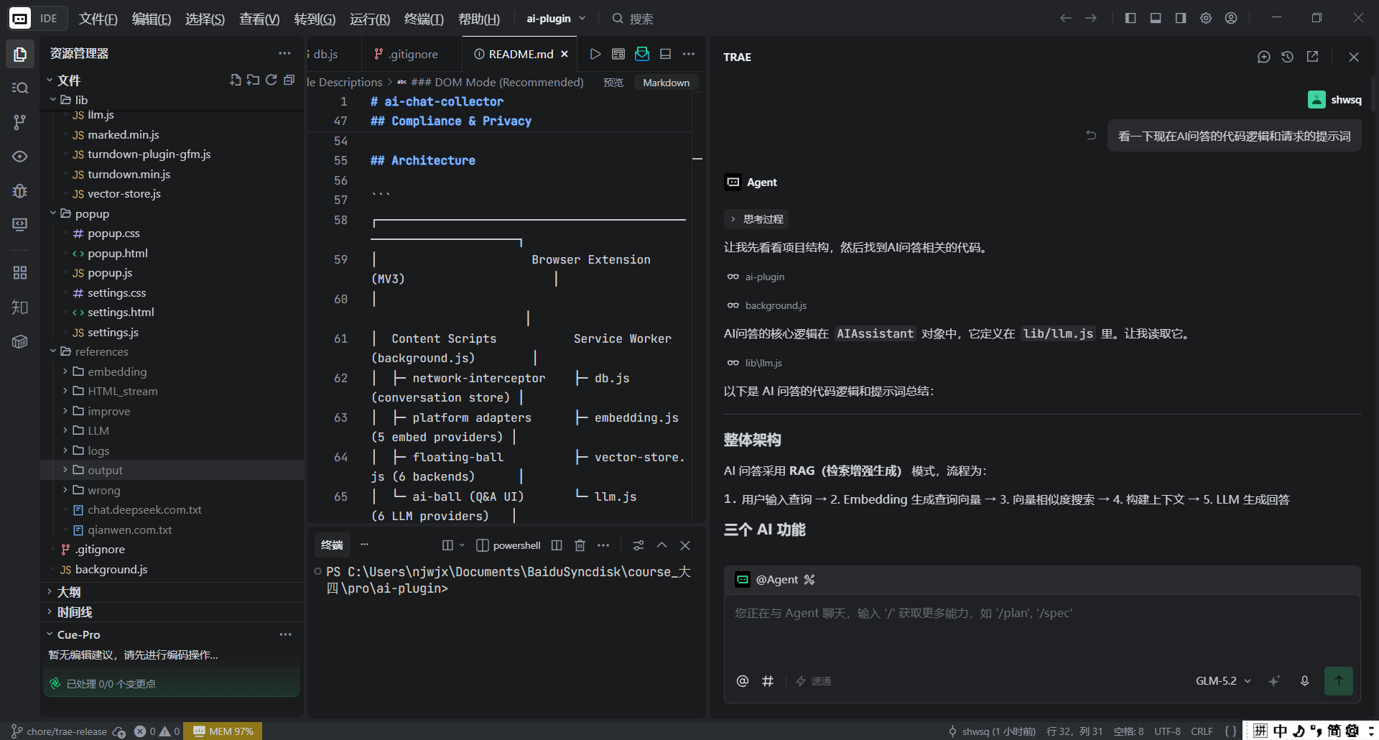Open more editor actions menu

(x=689, y=54)
